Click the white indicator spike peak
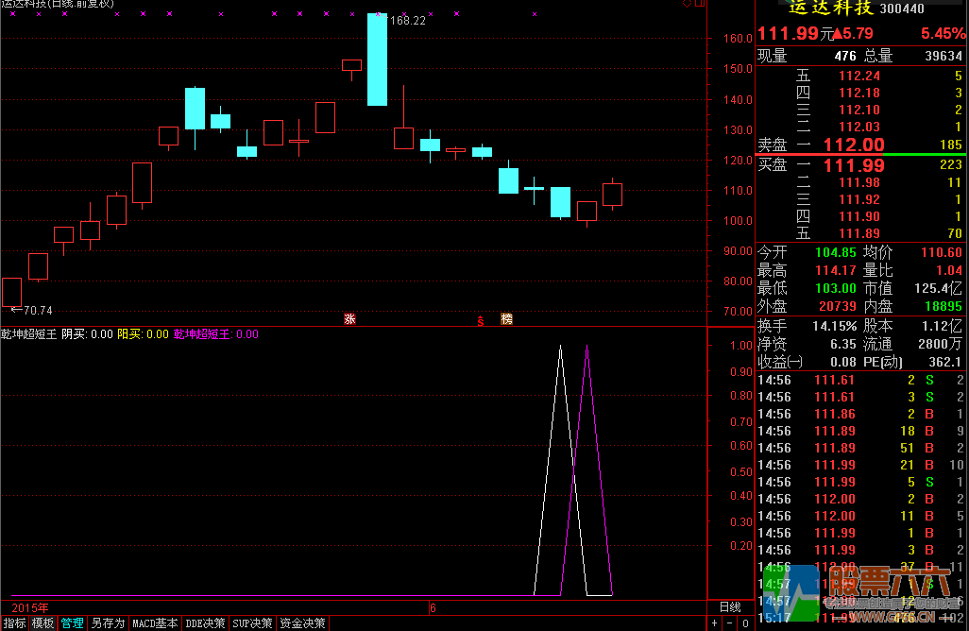 pos(560,346)
